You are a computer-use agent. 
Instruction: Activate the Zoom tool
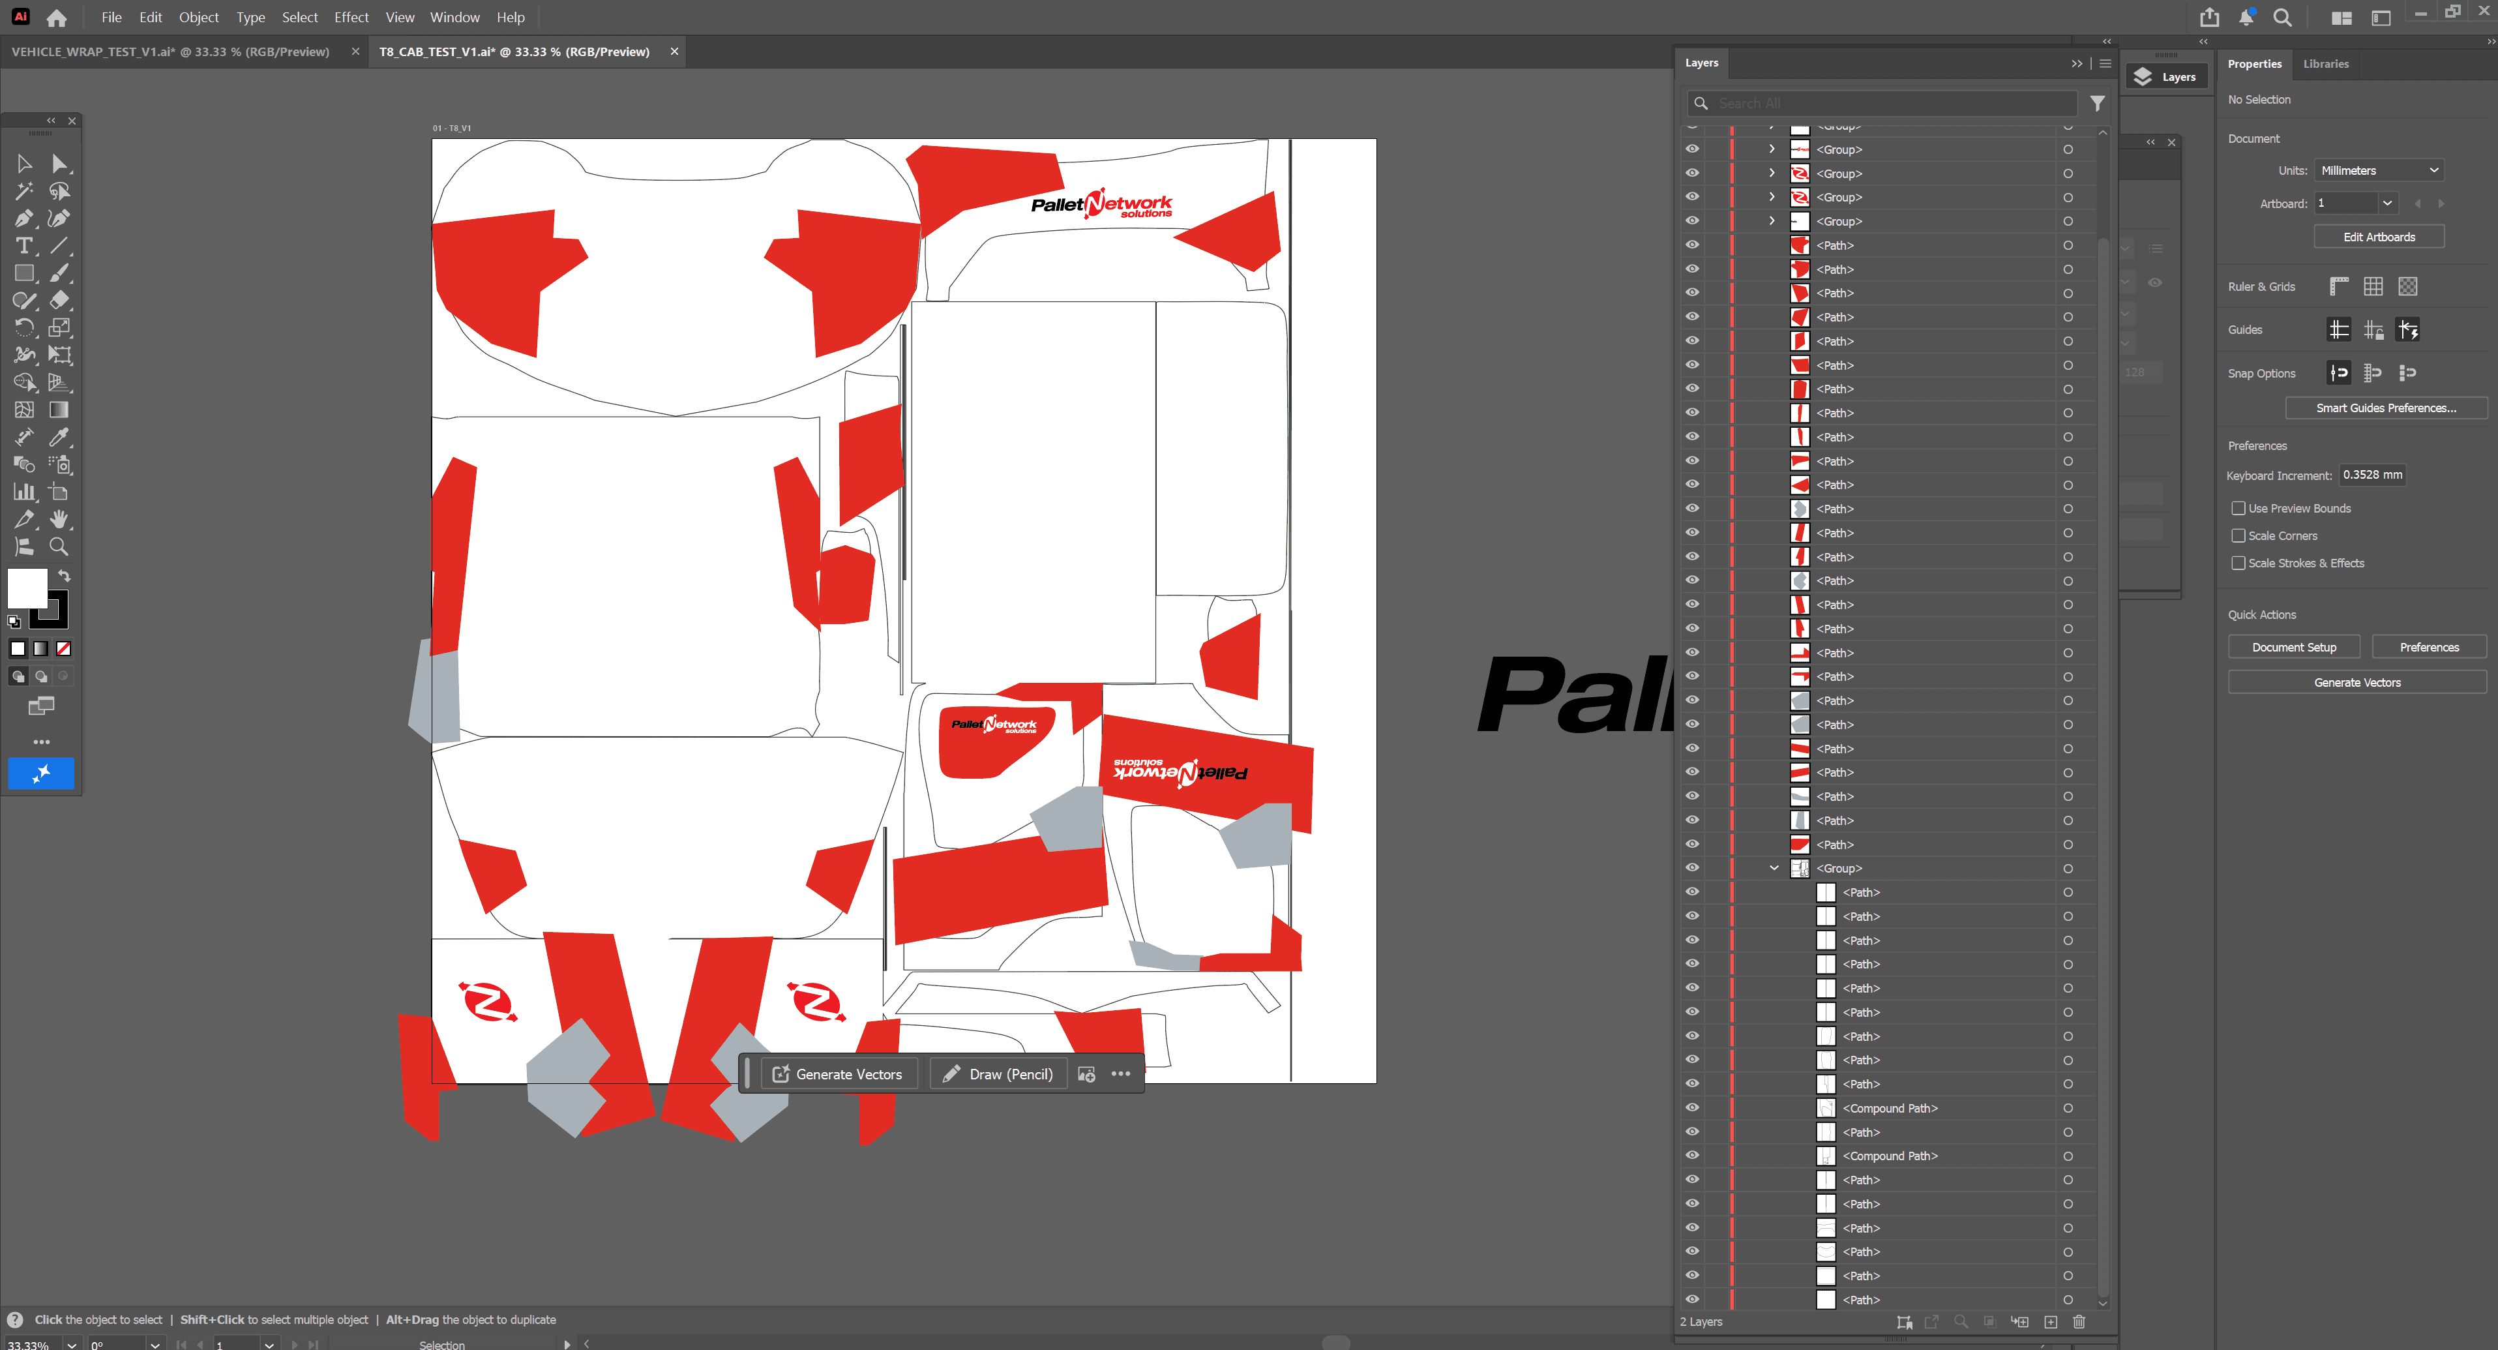tap(59, 546)
